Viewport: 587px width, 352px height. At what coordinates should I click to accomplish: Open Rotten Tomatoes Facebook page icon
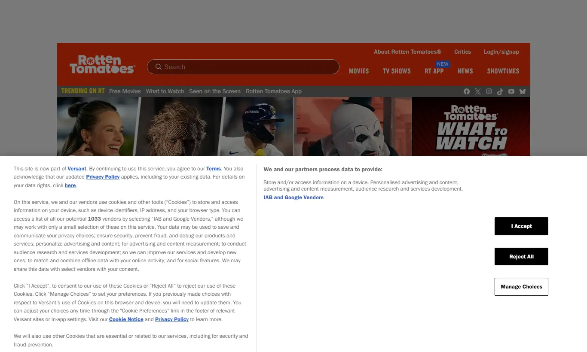click(x=467, y=91)
